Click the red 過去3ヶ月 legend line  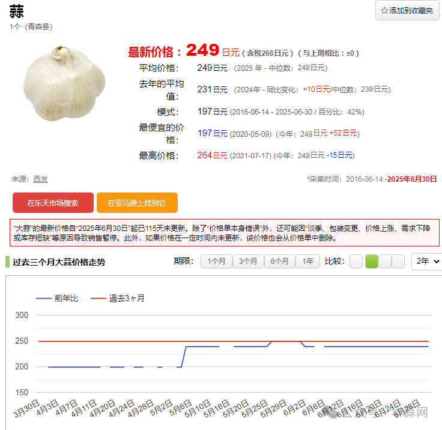point(98,298)
